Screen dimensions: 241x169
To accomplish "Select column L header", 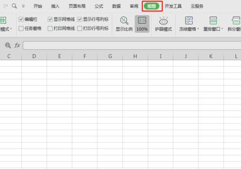I will coord(232,56).
